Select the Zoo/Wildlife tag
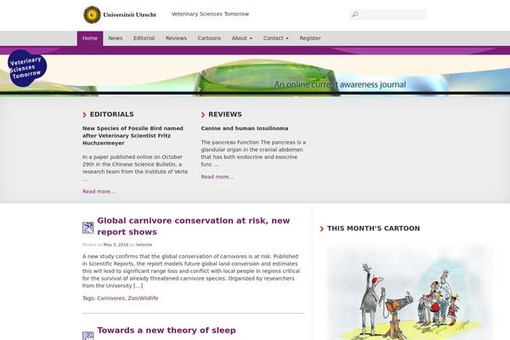 click(x=143, y=298)
